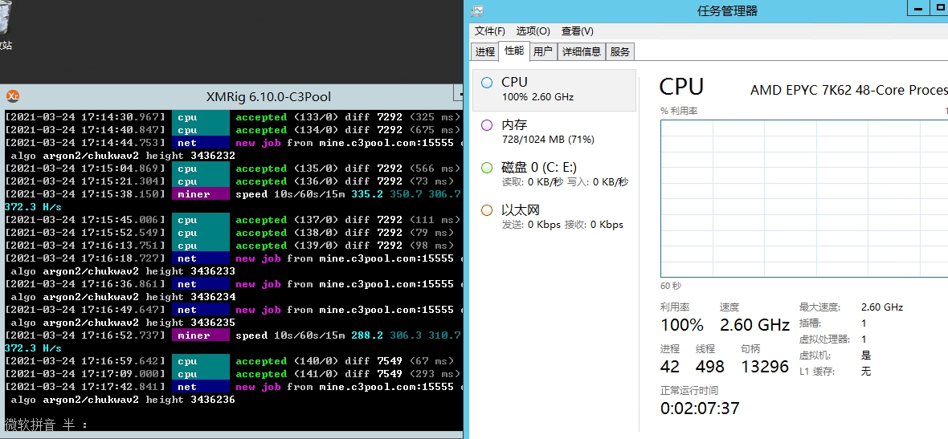Click the handle count 13296
Screen dimensions: 948x439
765,367
